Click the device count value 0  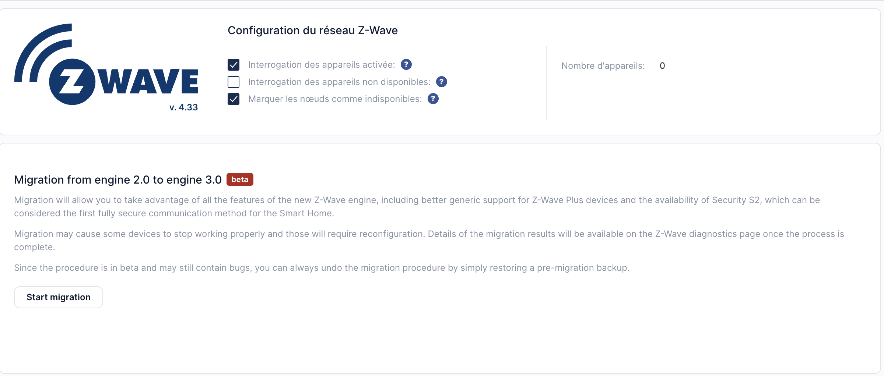click(x=662, y=66)
